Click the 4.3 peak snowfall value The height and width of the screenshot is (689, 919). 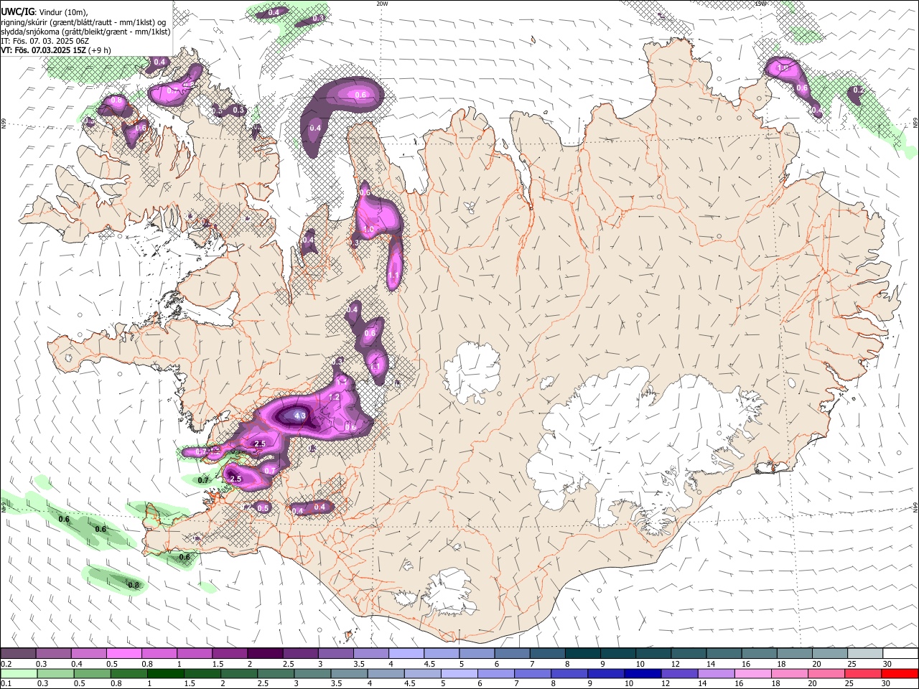(x=301, y=416)
